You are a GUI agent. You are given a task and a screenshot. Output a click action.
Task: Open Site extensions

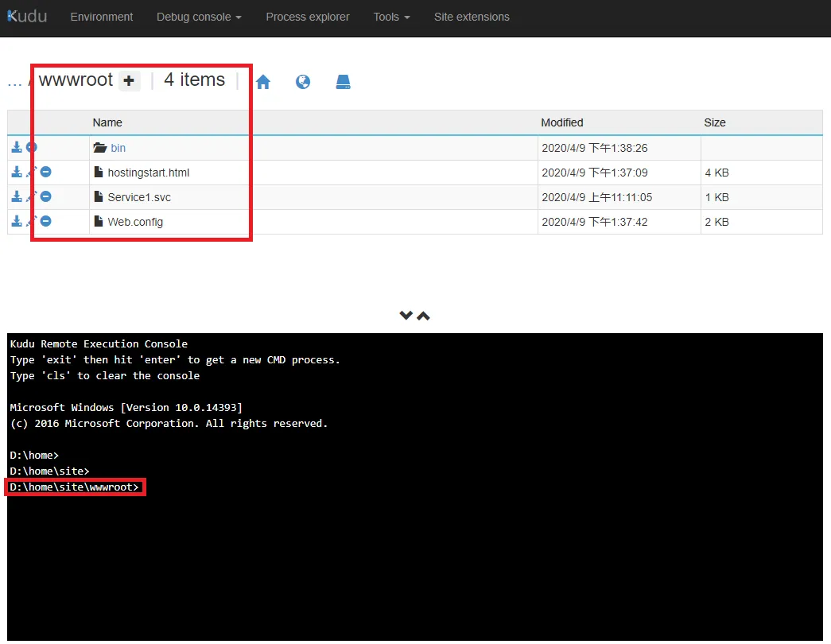click(472, 17)
